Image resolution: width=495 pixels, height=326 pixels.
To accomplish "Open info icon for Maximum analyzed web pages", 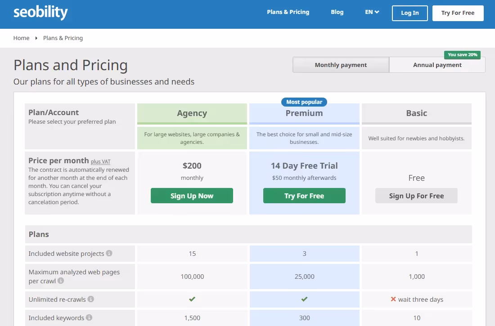I will [61, 281].
